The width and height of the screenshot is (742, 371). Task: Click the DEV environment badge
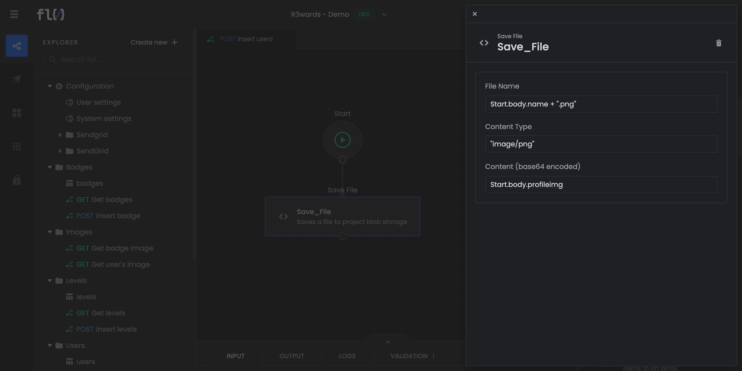[x=364, y=14]
